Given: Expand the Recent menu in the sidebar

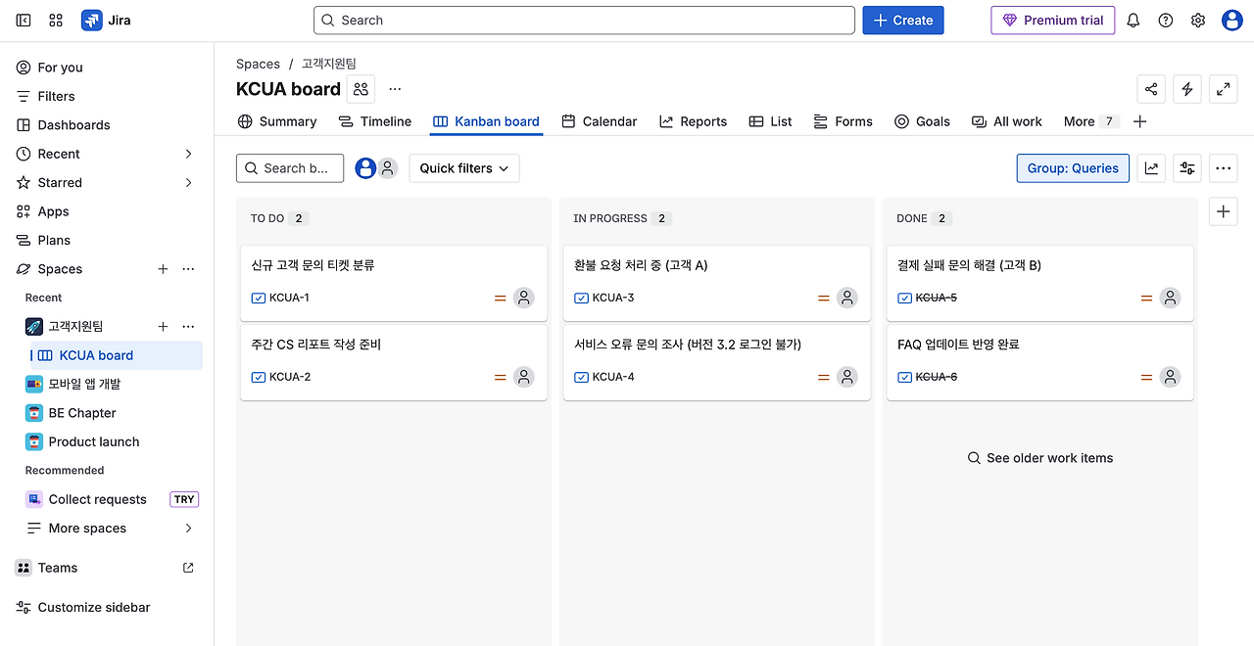Looking at the screenshot, I should pos(189,154).
